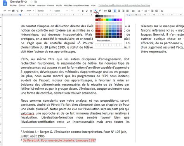Viewport: 184px width, 146px height.
Task: Open the Modules complémentaires menu
Action: tap(76, 5)
